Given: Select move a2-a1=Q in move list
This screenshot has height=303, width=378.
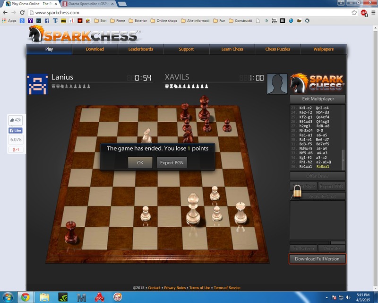Looking at the screenshot, I should coord(324,162).
